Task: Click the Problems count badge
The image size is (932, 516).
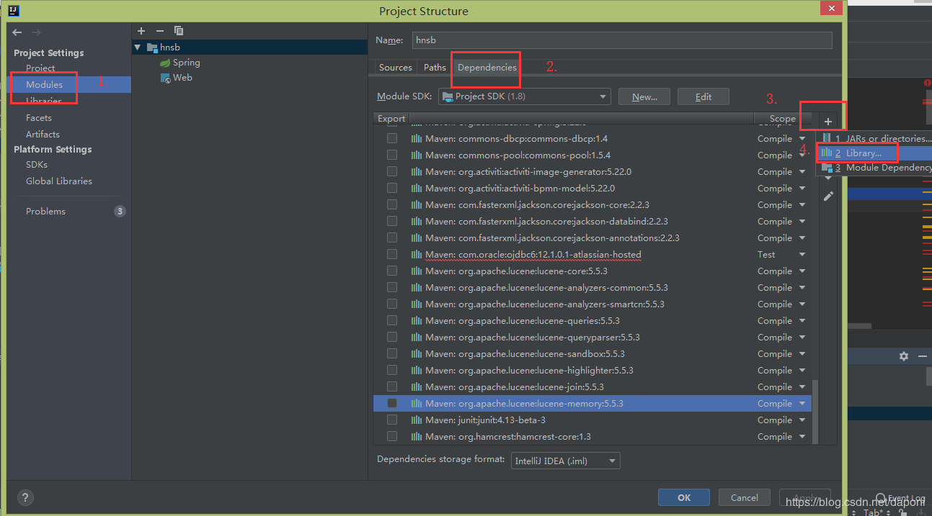Action: point(120,212)
